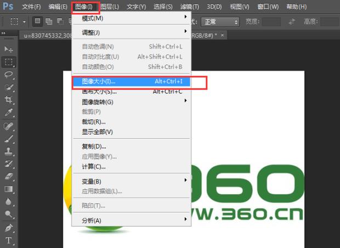Select the Healing Brush tool
The image size is (340, 248).
click(x=9, y=126)
